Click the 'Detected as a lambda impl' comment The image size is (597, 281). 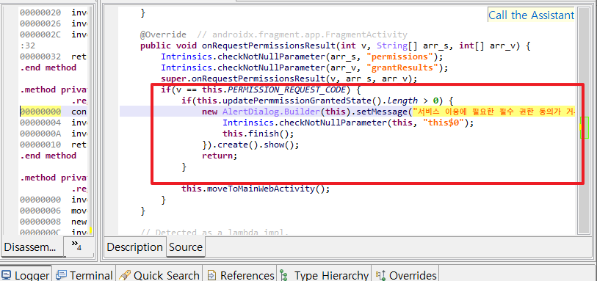pyautogui.click(x=214, y=233)
